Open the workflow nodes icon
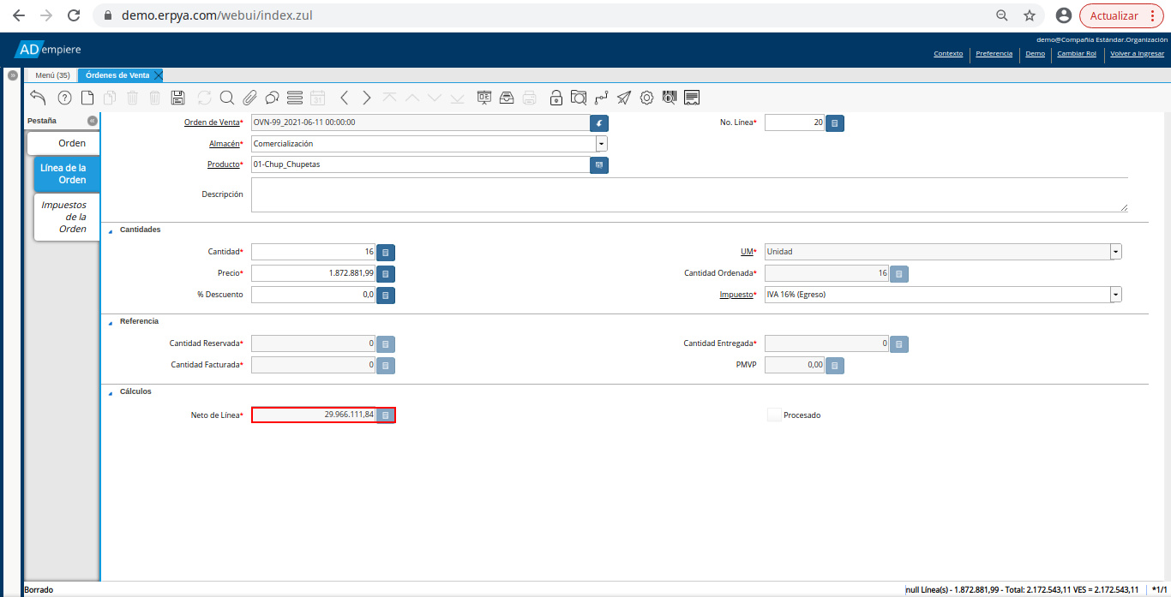This screenshot has width=1171, height=597. (x=602, y=98)
